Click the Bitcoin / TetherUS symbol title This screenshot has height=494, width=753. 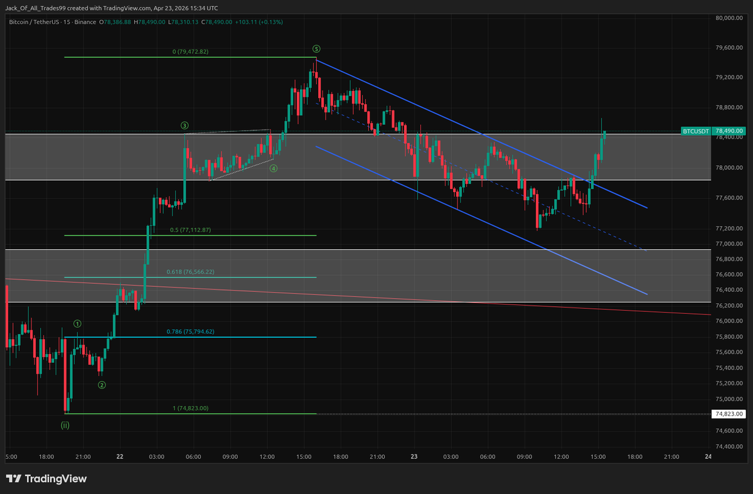pos(53,22)
